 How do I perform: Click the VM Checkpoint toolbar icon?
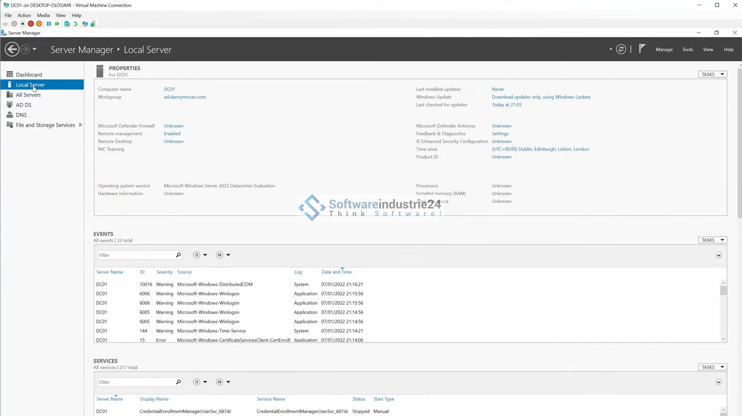click(x=67, y=24)
